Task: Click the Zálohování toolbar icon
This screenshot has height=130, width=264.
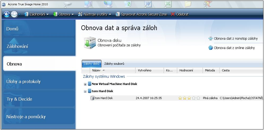Action: [x=26, y=14]
